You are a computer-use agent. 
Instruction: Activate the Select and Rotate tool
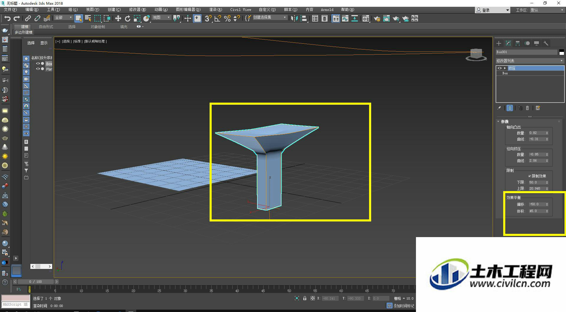pos(127,19)
